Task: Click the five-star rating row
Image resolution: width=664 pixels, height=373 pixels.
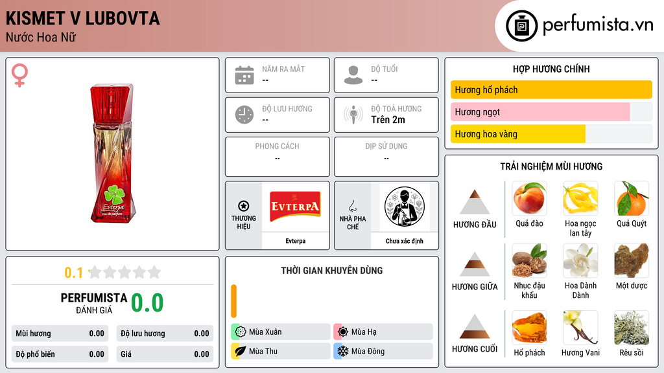Action: click(124, 272)
